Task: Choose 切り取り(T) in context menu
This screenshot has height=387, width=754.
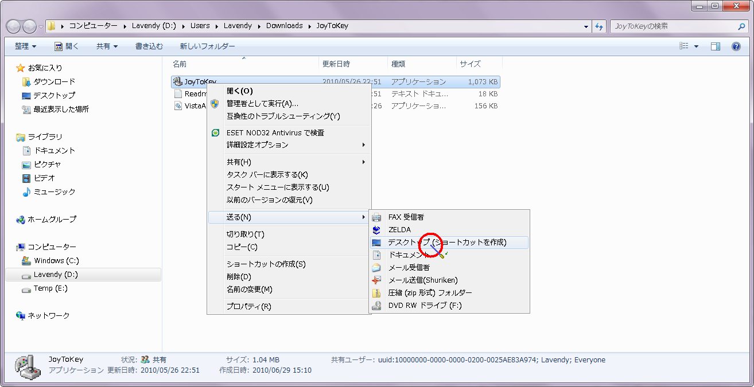Action: coord(289,234)
